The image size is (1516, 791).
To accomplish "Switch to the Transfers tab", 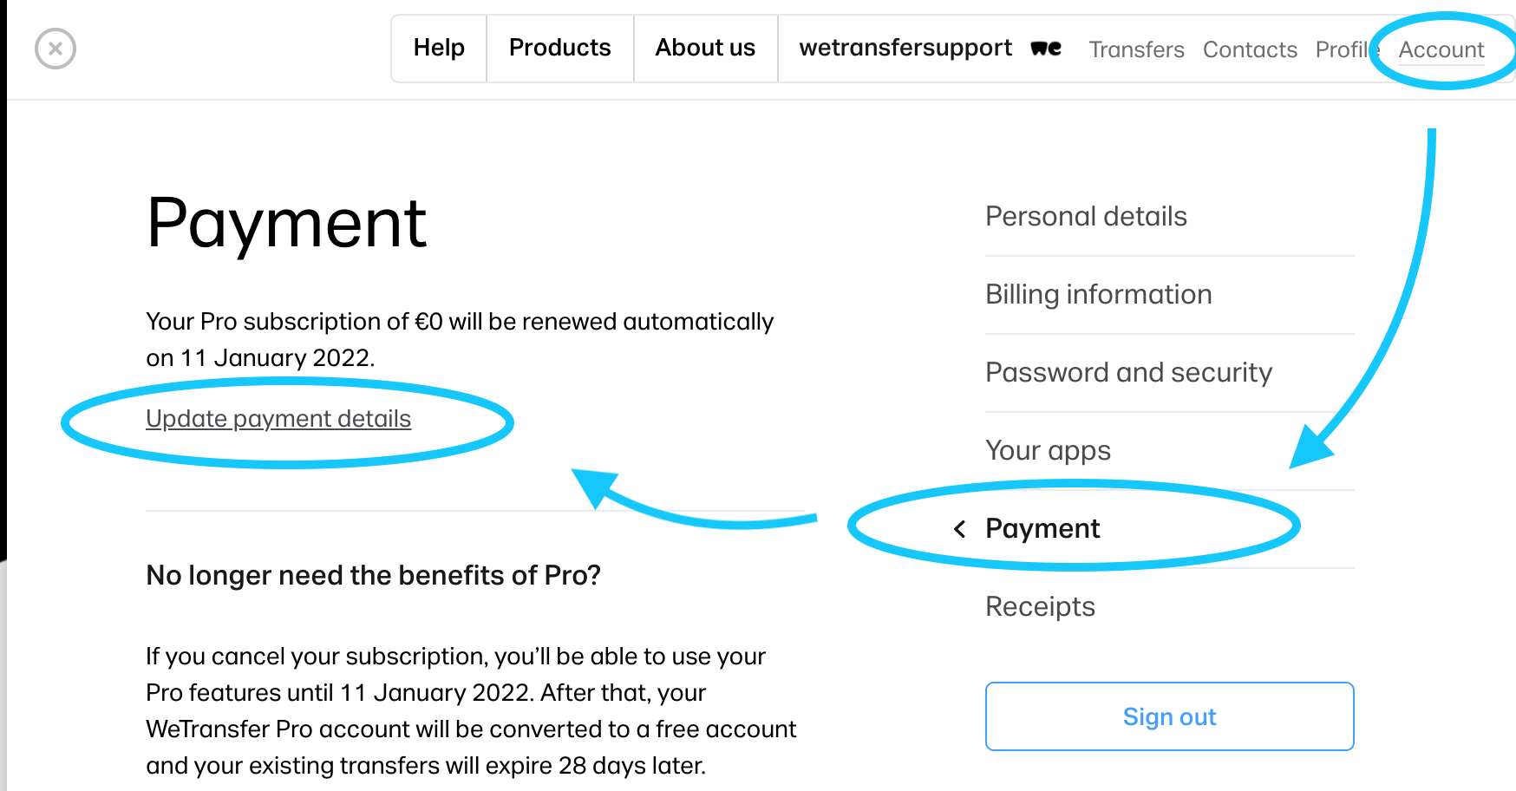I will (x=1136, y=50).
